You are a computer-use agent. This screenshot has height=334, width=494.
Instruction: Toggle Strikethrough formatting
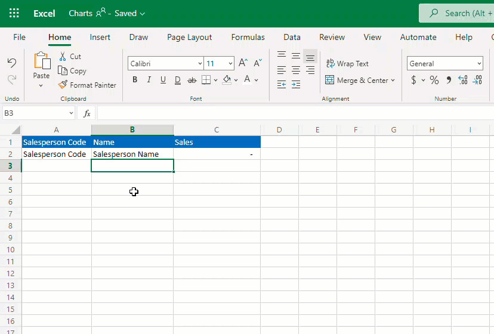(x=192, y=81)
